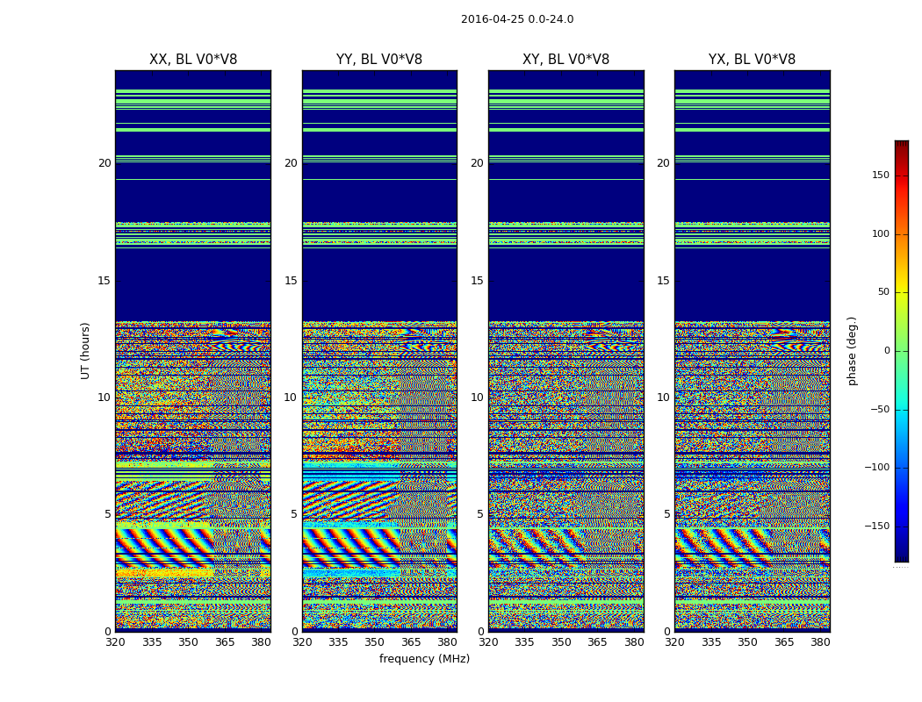Image resolution: width=922 pixels, height=702 pixels.
Task: Click the '380' frequency tick under the YX plot
Action: (x=820, y=642)
